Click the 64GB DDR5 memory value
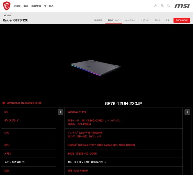 pos(82,154)
